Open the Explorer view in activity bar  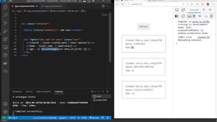pos(5,7)
